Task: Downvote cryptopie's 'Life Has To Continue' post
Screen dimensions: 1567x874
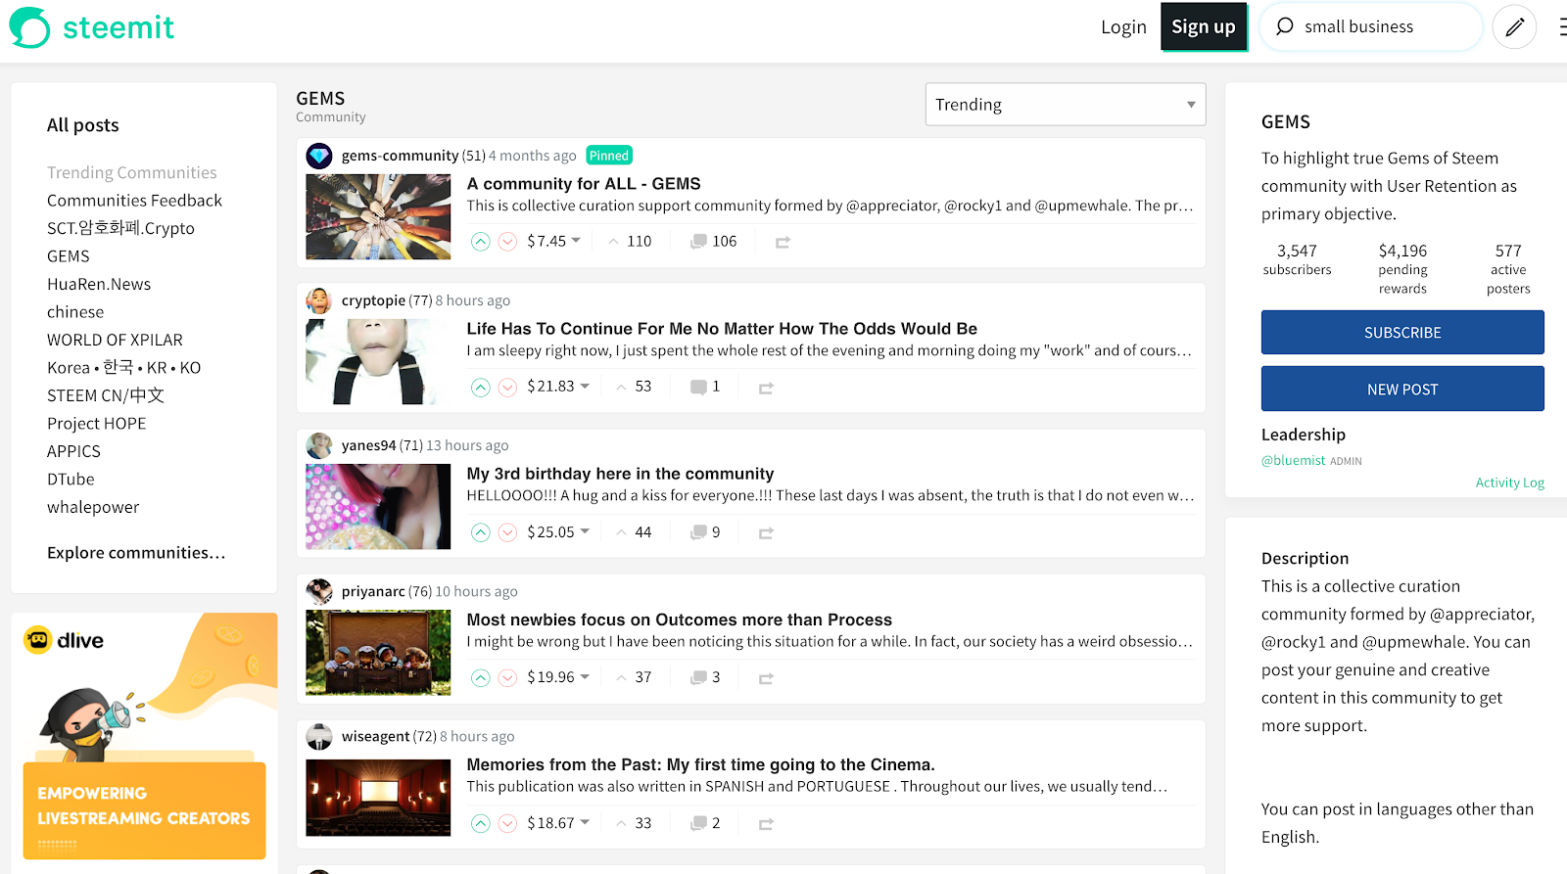Action: [x=507, y=388]
